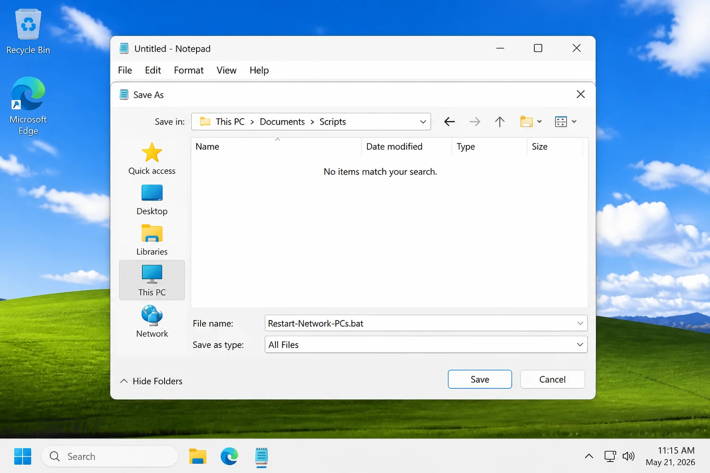Switch to Notepad on the taskbar
This screenshot has height=473, width=710.
coord(261,457)
